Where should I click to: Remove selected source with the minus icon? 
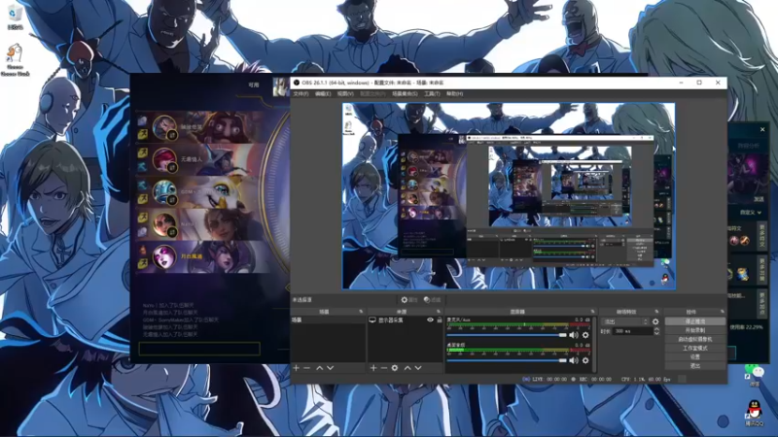point(384,368)
